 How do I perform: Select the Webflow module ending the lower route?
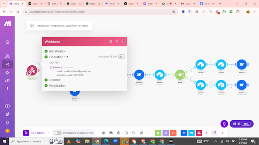[241, 85]
